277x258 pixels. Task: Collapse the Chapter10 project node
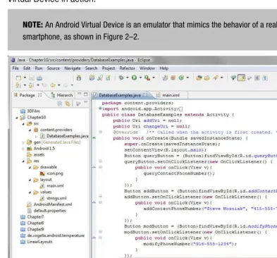pyautogui.click(x=17, y=118)
